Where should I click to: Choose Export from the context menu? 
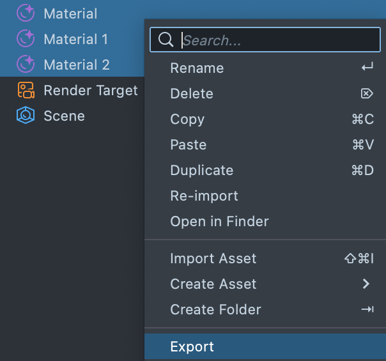click(192, 346)
